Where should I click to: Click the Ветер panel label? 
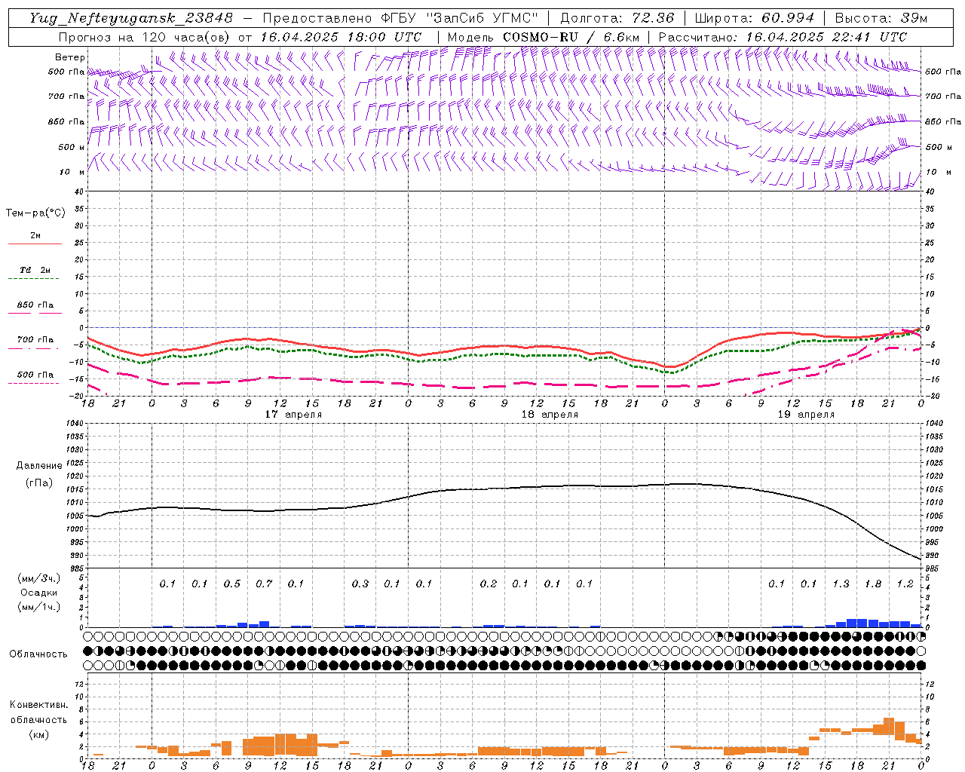(x=70, y=57)
